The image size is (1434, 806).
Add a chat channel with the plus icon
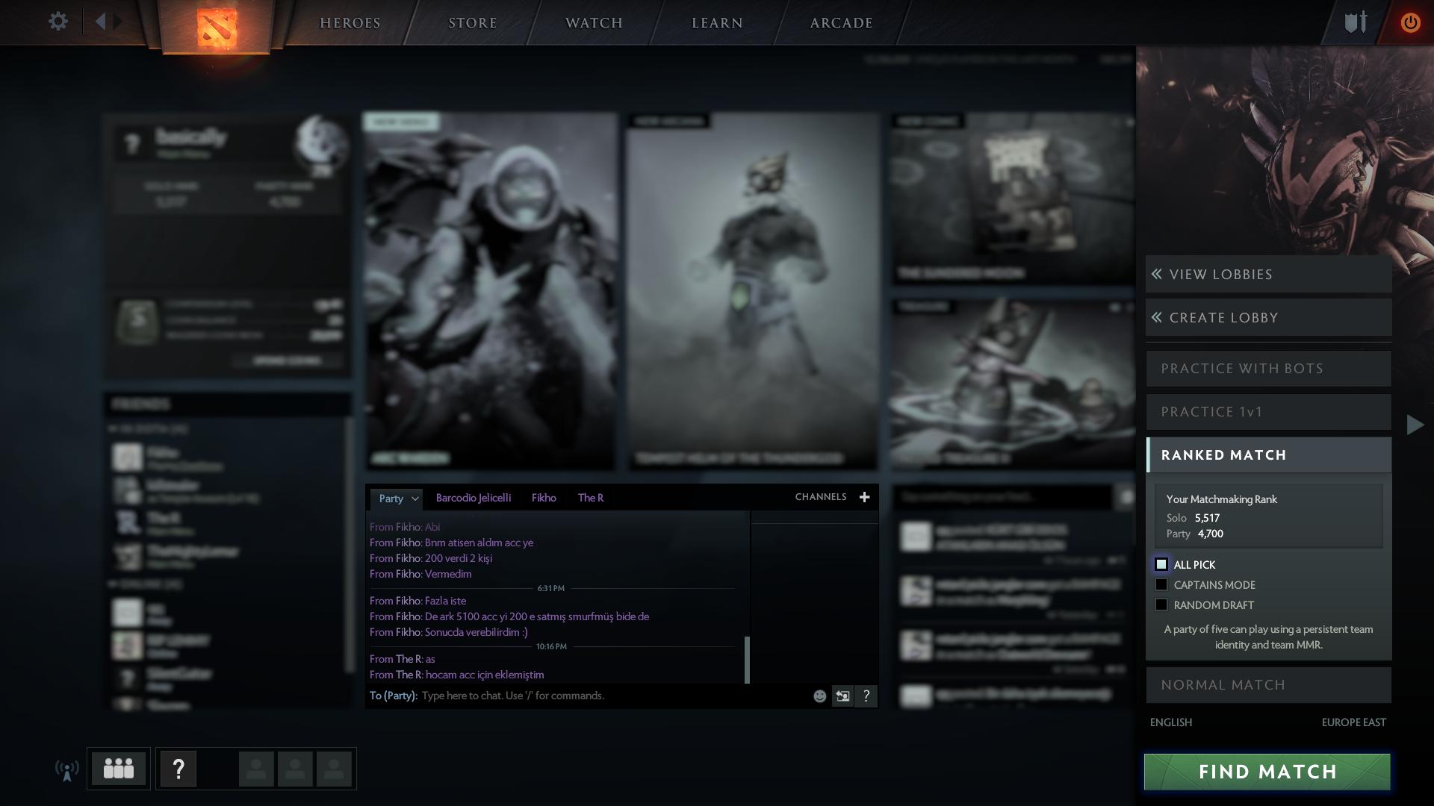coord(864,497)
